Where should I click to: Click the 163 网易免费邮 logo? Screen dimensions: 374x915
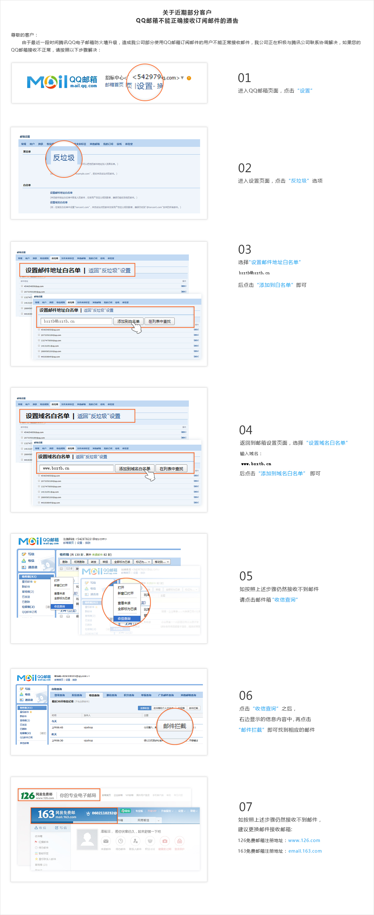tap(57, 814)
